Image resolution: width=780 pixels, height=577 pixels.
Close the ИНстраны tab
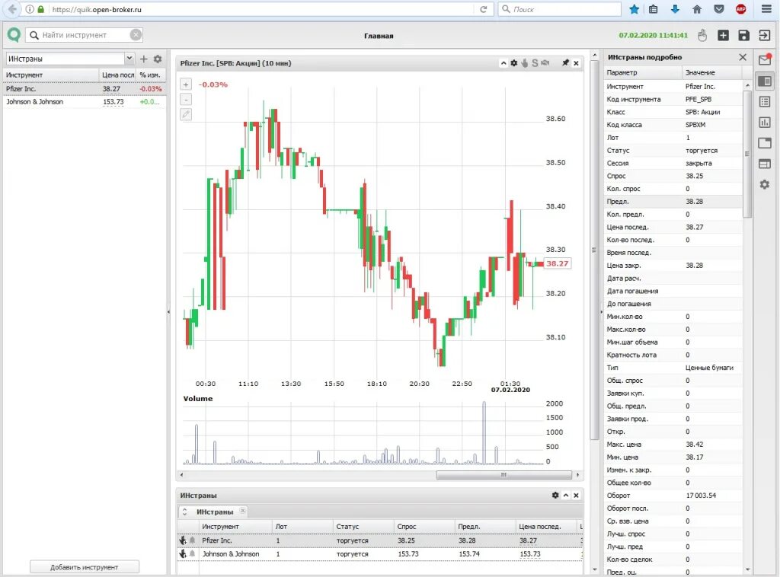[x=243, y=511]
